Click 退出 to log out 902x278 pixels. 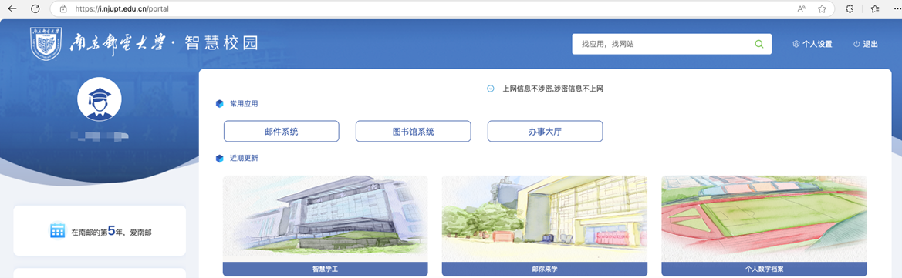pos(866,44)
